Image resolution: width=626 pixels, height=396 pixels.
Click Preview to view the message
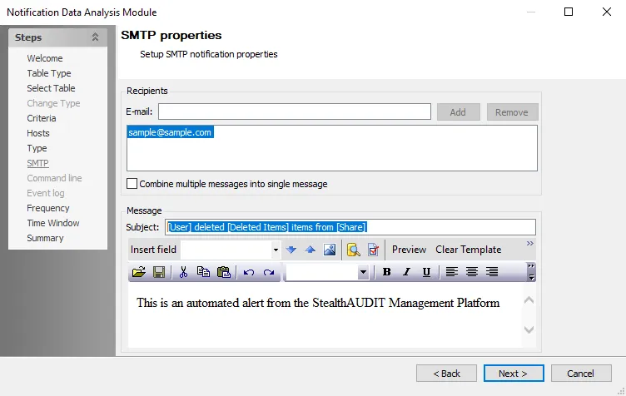pos(409,250)
